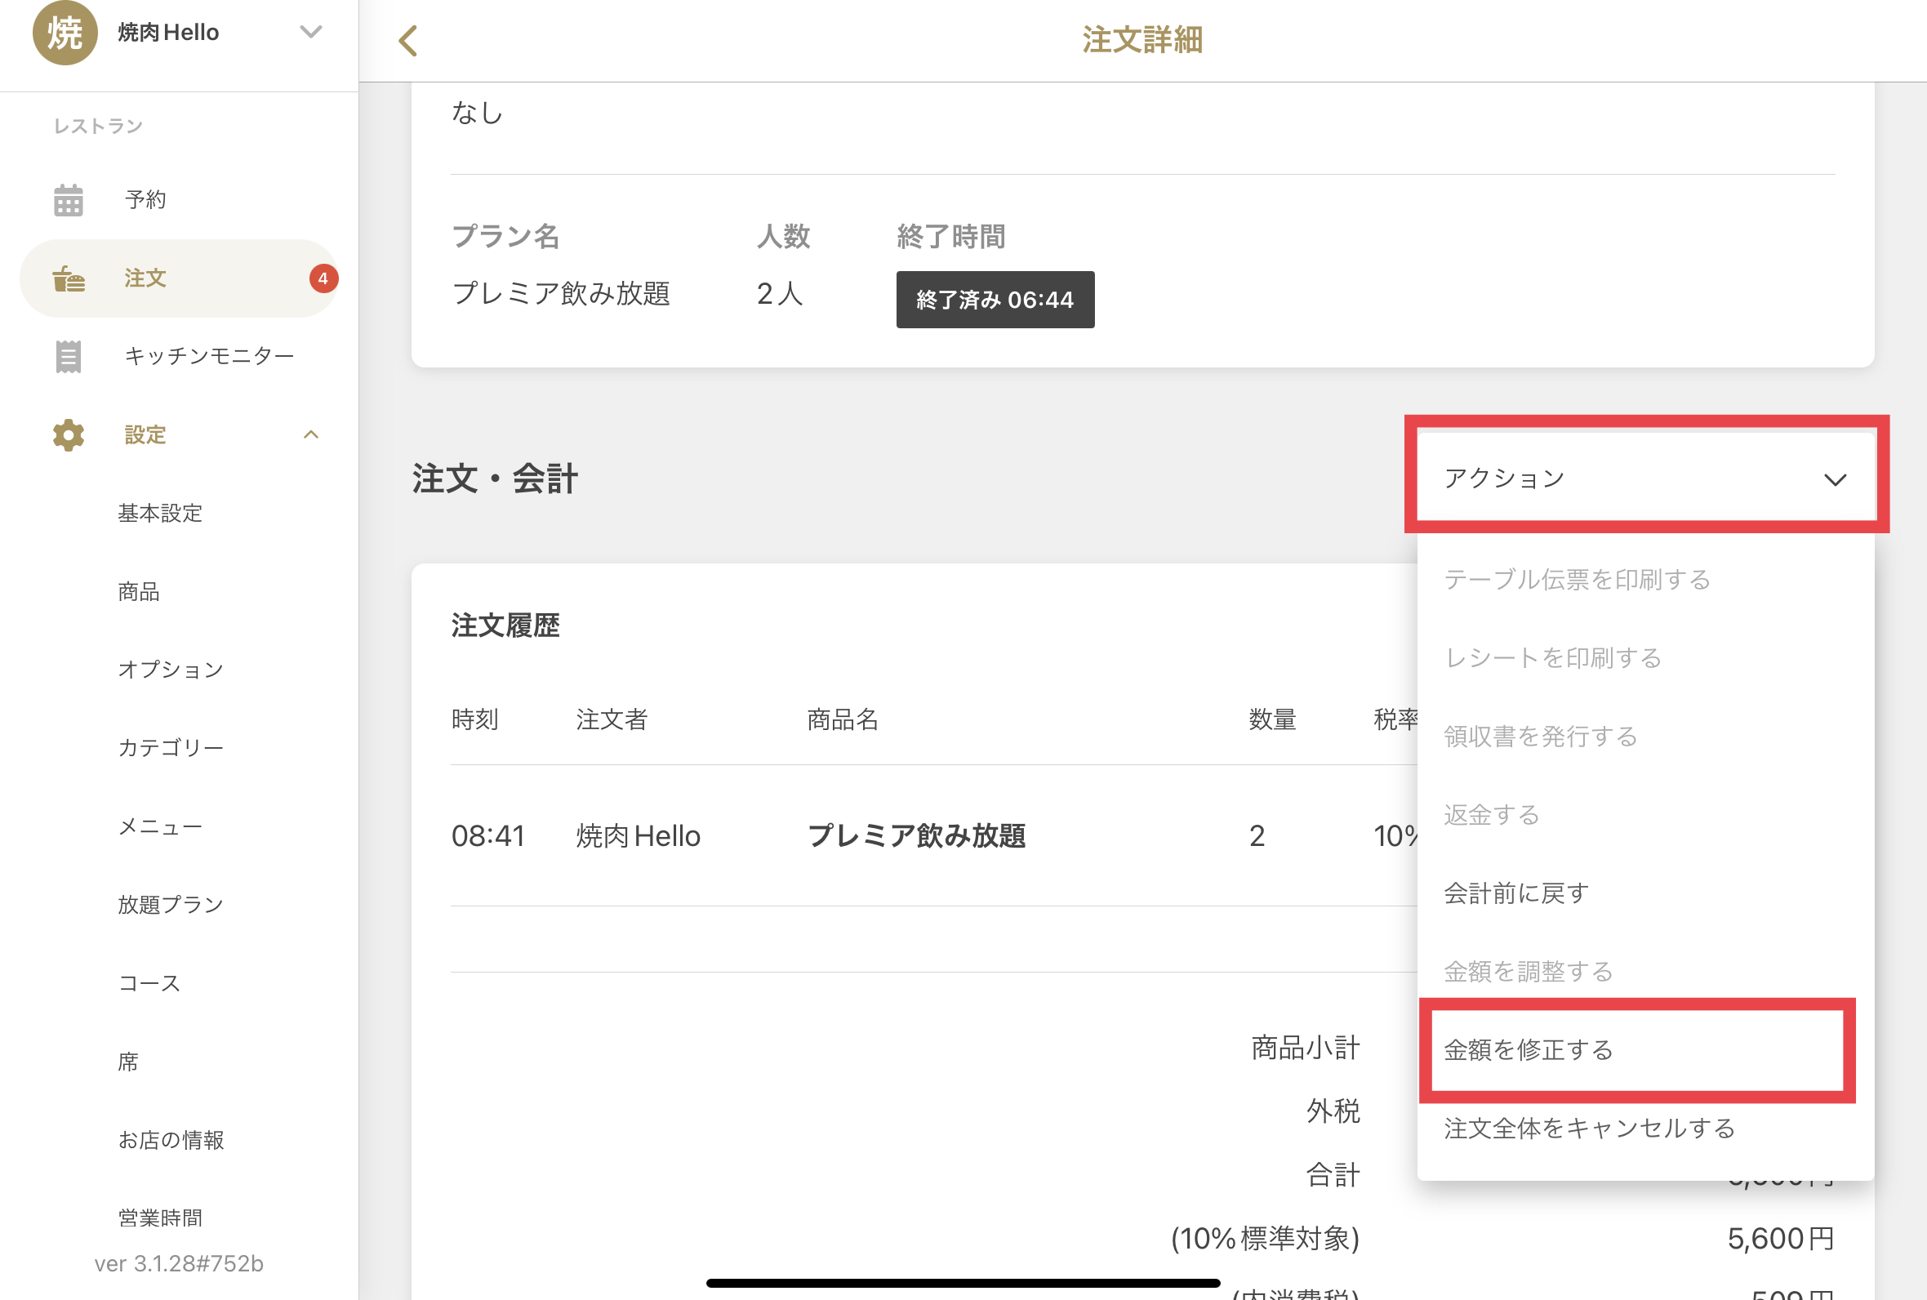Go back using the chevron arrow icon
The image size is (1927, 1300).
pos(407,40)
